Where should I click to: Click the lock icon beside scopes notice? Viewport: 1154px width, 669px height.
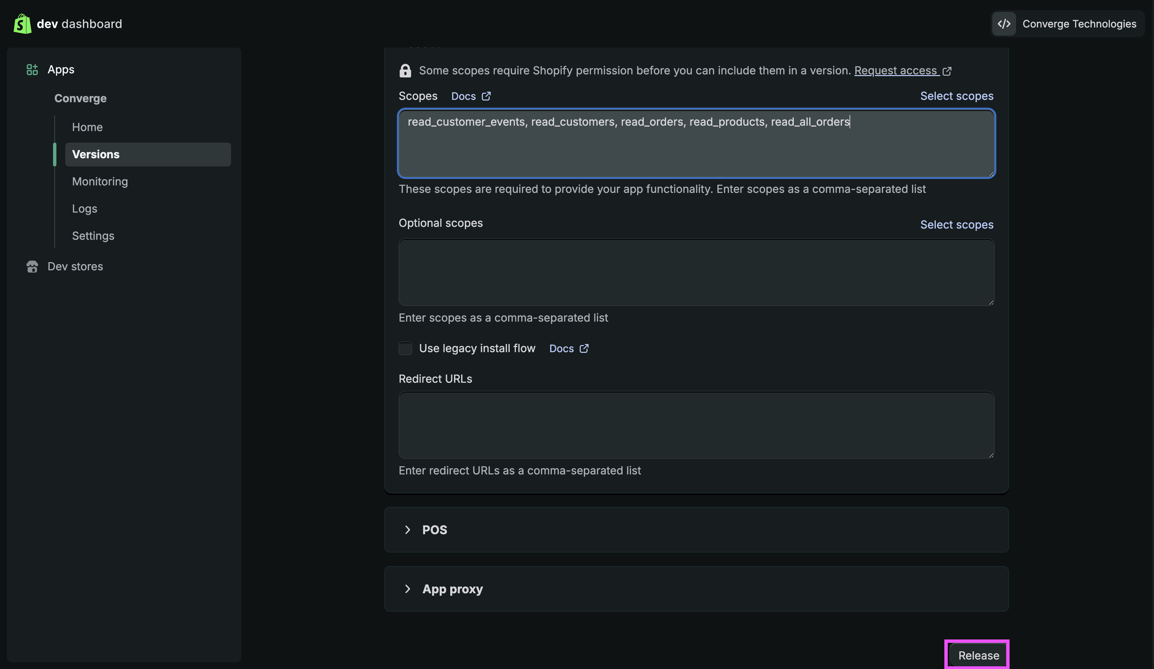pos(405,71)
